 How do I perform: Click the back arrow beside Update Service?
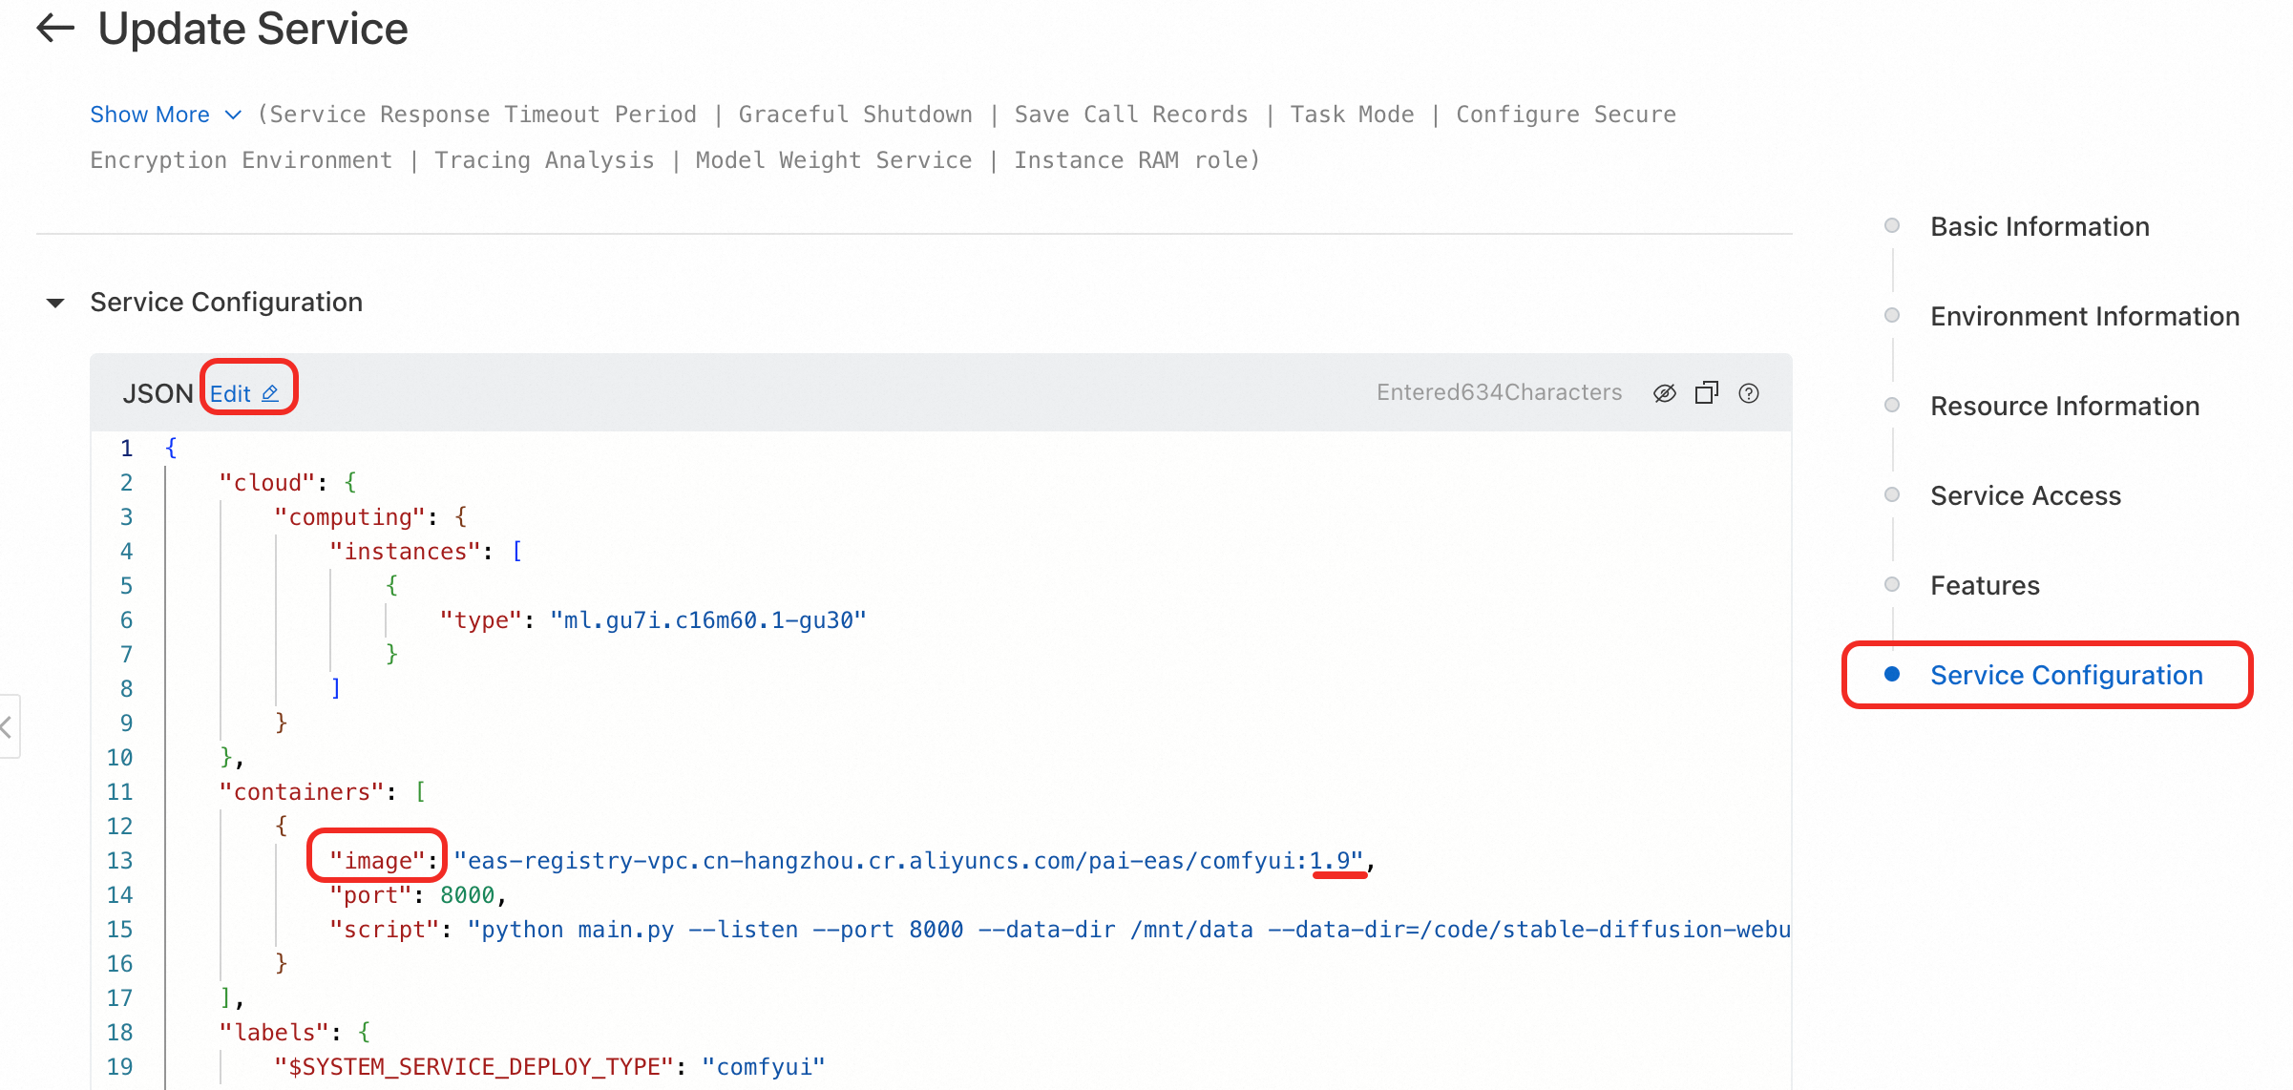click(x=55, y=29)
